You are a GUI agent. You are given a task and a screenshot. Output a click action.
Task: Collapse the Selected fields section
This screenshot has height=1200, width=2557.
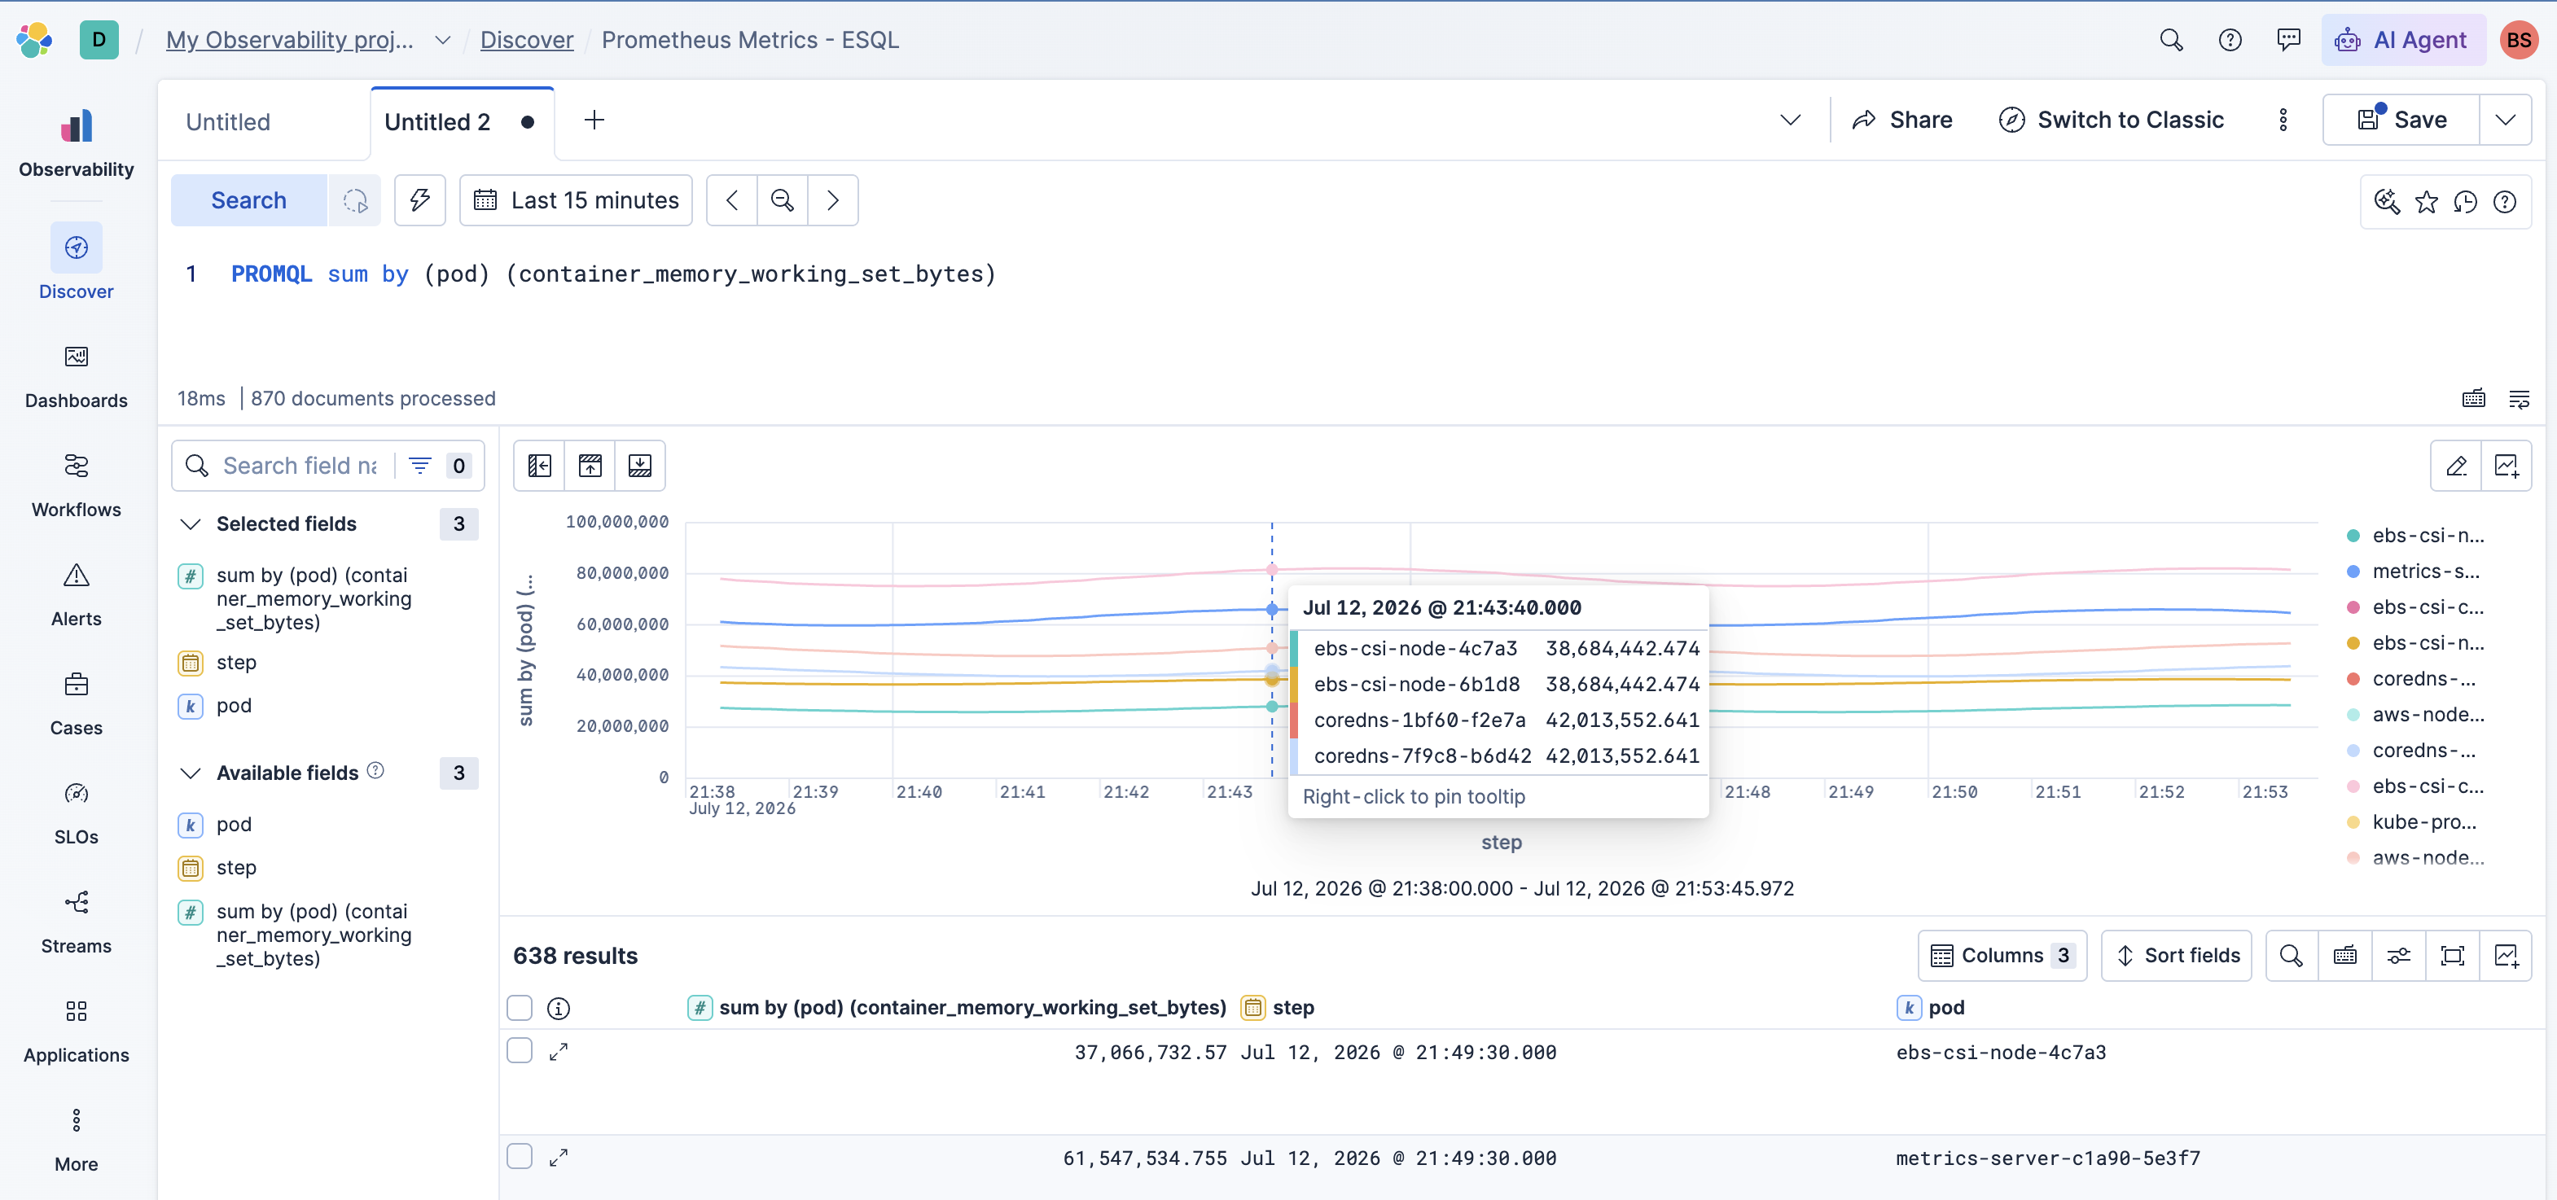point(190,524)
